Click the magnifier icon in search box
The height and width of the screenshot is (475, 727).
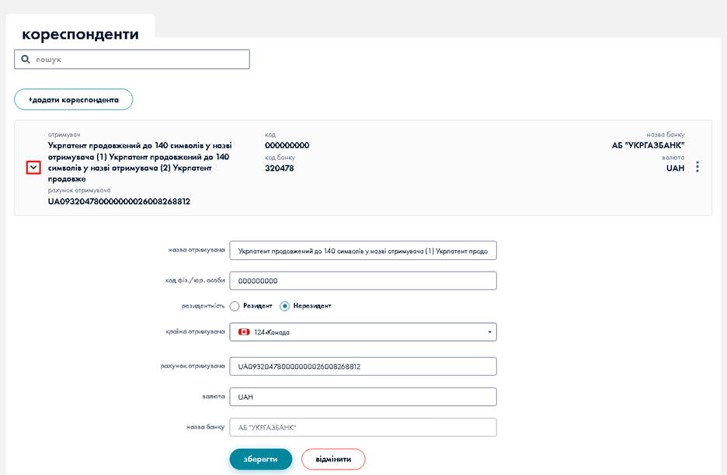tap(26, 60)
